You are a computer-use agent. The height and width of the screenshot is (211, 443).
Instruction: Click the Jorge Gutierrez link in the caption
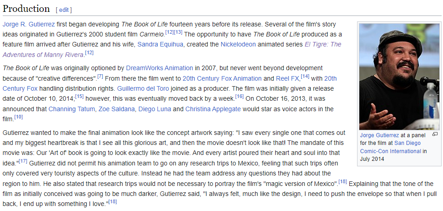(x=380, y=135)
